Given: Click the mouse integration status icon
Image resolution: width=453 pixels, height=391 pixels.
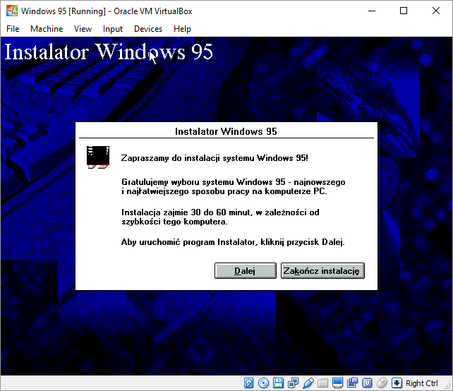Looking at the screenshot, I should (x=382, y=383).
